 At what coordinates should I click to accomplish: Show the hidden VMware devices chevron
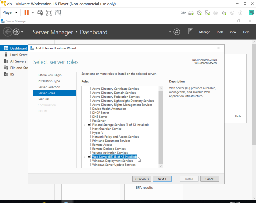click(x=183, y=13)
